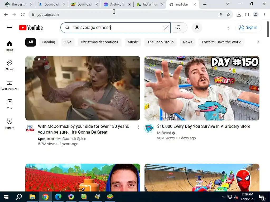The width and height of the screenshot is (270, 202).
Task: View site information via the lock icon
Action: coord(33,15)
